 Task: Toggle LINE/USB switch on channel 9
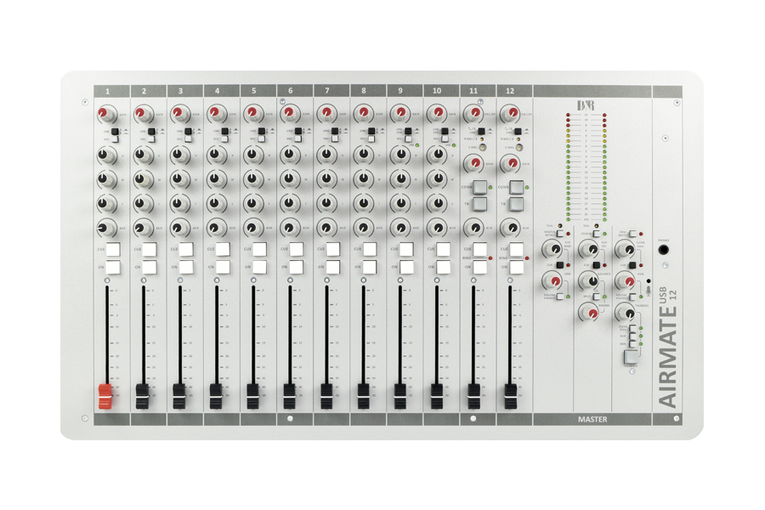point(408,131)
